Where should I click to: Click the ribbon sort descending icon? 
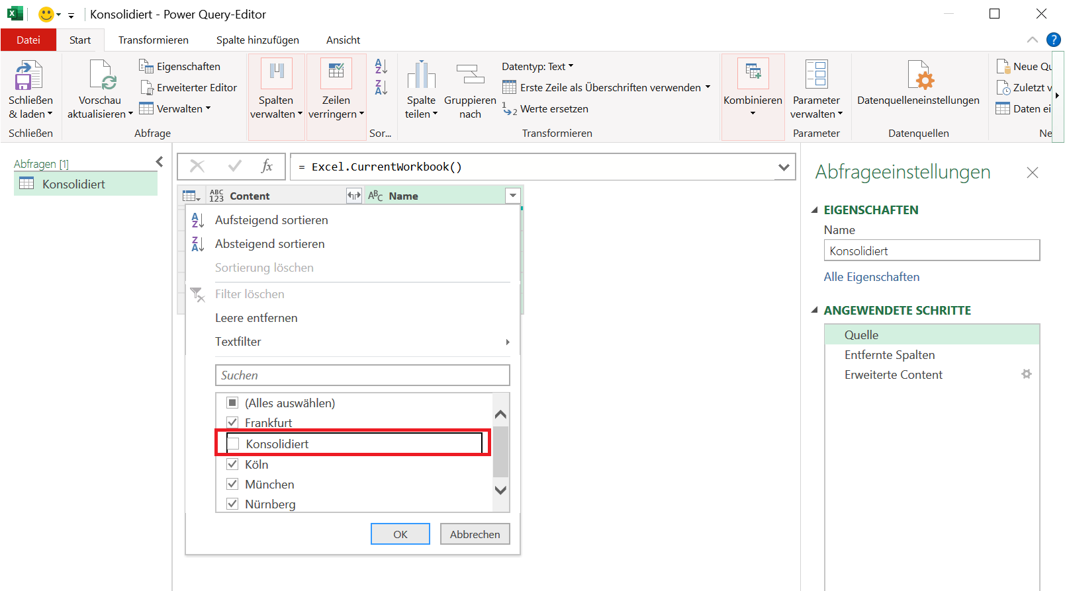pos(381,87)
